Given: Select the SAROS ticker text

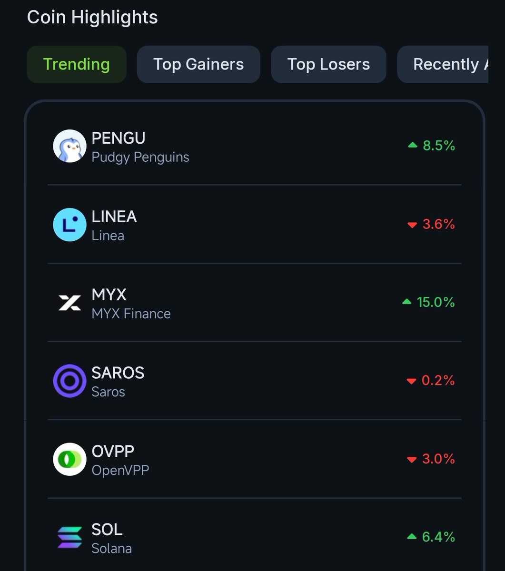Looking at the screenshot, I should pos(118,373).
